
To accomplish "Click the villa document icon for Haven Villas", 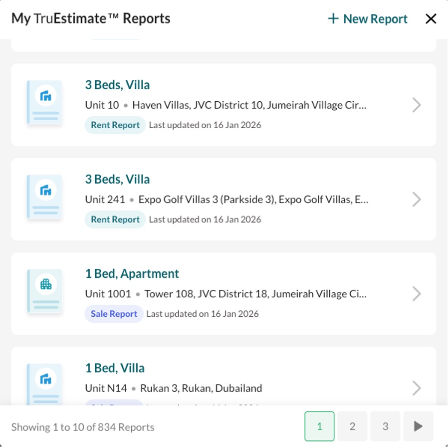I will pos(45,102).
